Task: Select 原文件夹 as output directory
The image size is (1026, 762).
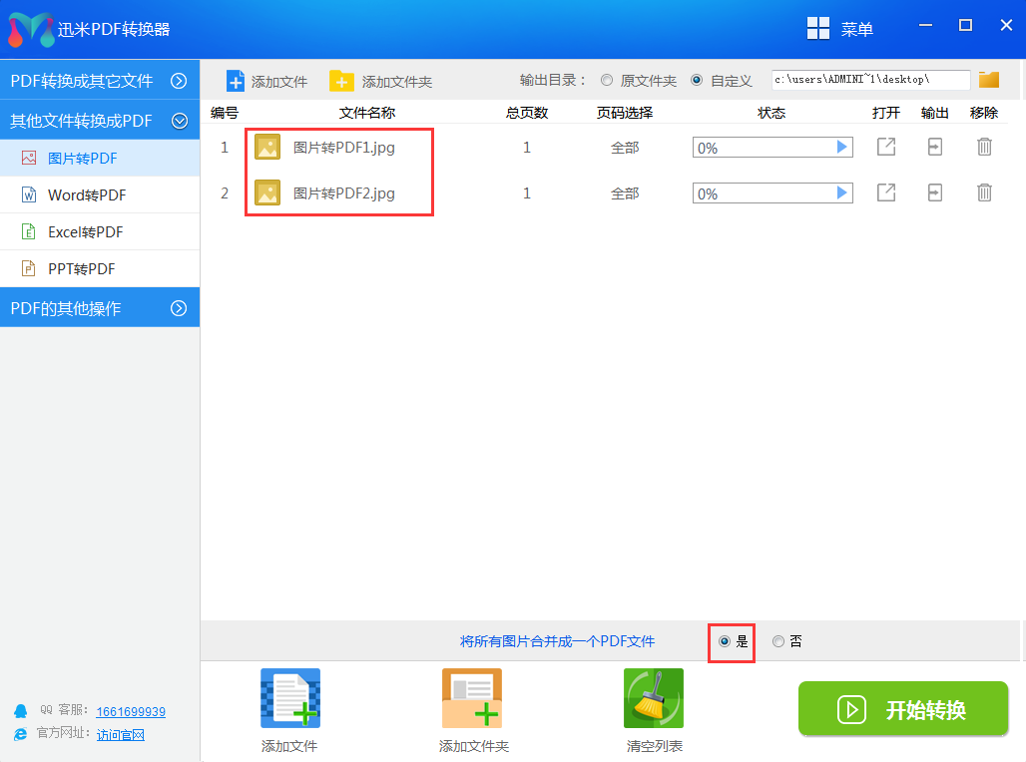Action: [x=606, y=81]
